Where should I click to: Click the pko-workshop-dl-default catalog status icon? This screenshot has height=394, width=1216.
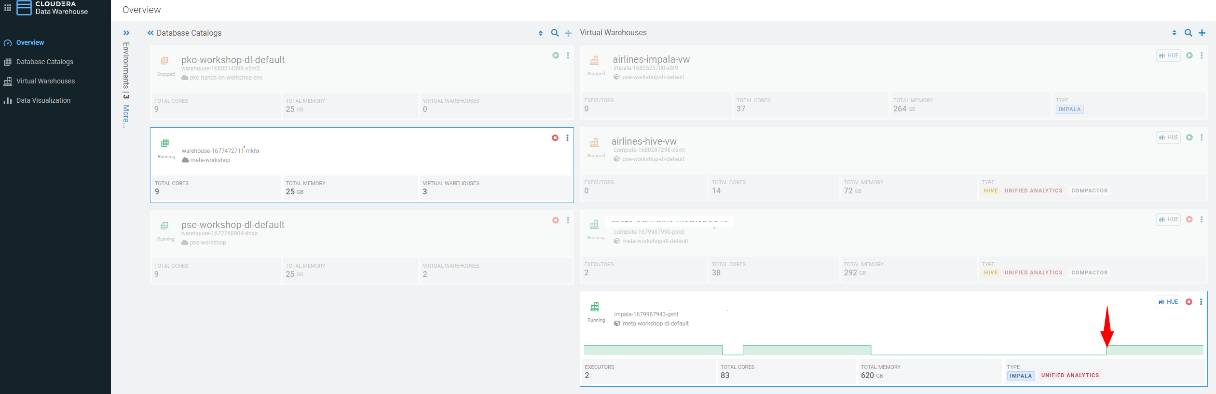coord(164,61)
